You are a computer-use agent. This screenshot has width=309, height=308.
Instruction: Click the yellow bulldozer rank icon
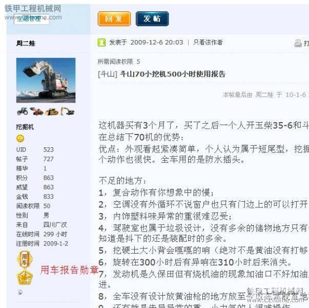pos(52,112)
